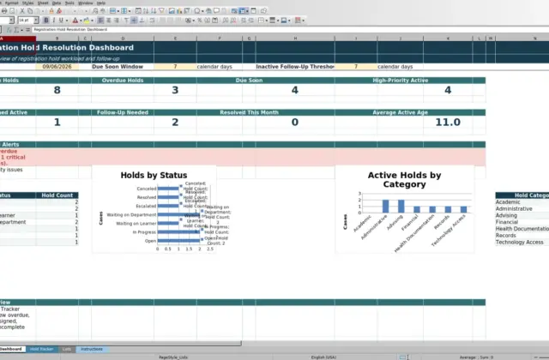Click the Formula equals sign icon
Screen dimensions: 549x360
tap(27, 30)
